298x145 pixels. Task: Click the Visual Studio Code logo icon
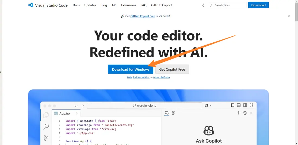click(x=30, y=5)
